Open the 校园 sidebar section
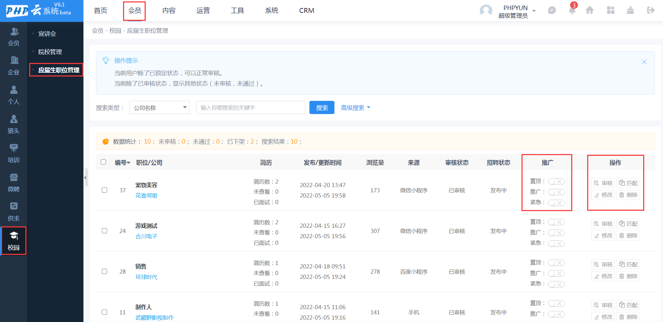Viewport: 663px width, 322px height. pos(14,241)
